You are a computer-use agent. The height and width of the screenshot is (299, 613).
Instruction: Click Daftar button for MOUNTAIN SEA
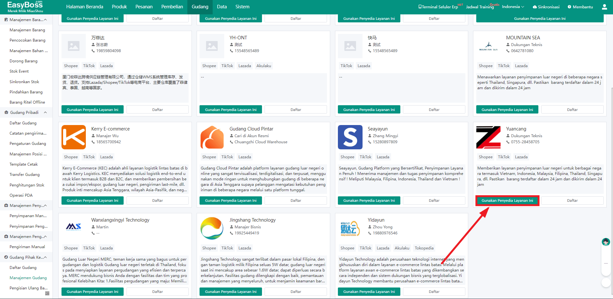(572, 110)
